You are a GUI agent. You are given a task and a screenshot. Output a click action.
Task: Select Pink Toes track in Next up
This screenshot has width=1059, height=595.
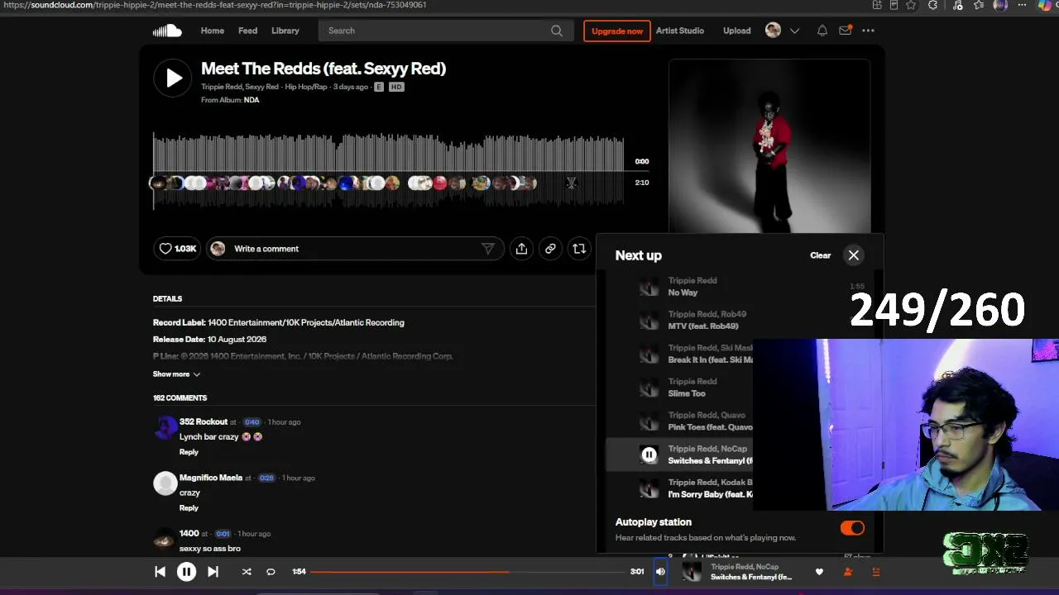coord(710,427)
